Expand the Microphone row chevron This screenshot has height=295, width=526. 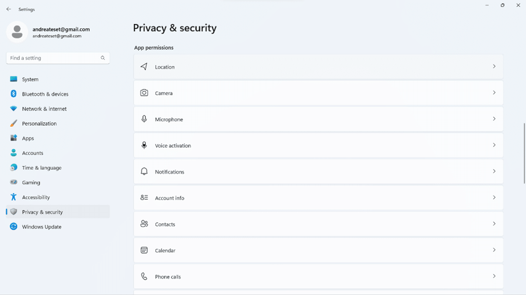(x=494, y=119)
